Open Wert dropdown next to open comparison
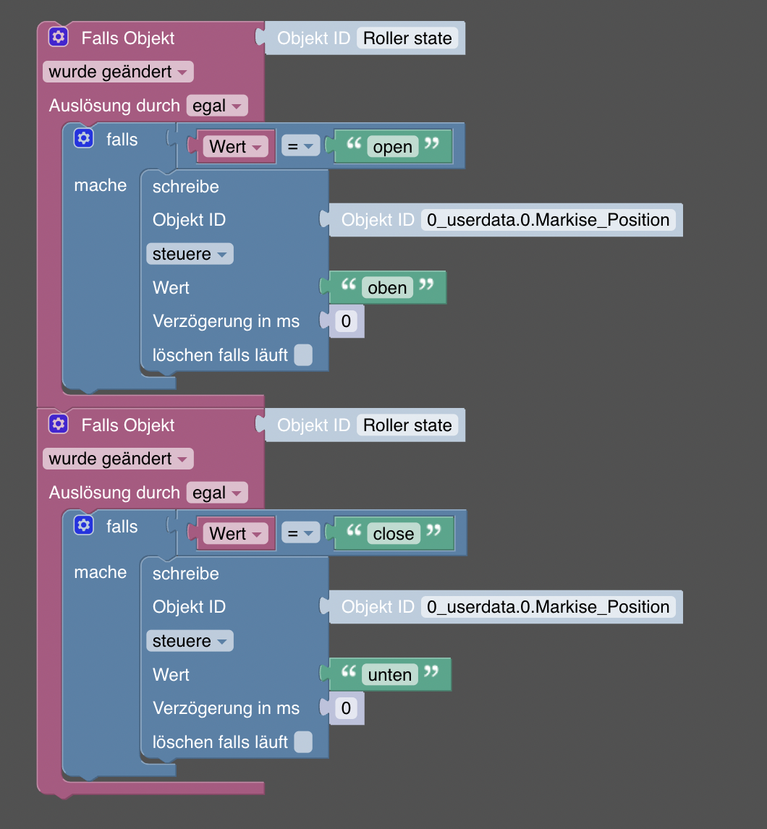 (235, 146)
